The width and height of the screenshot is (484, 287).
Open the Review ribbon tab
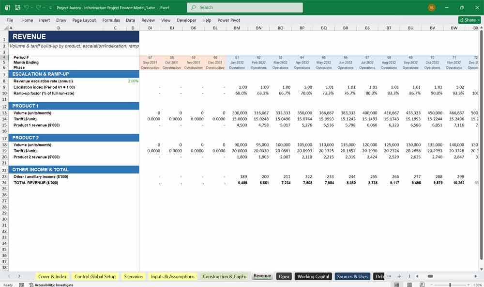(x=148, y=20)
